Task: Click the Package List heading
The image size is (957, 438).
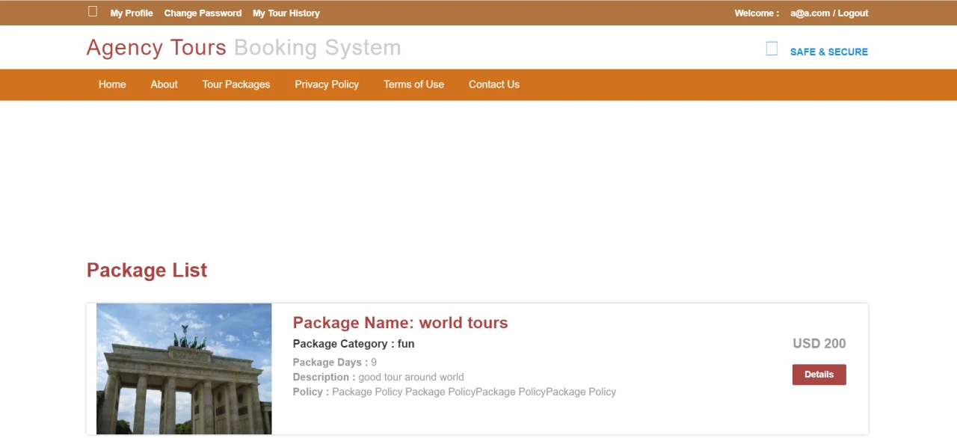Action: coord(147,271)
